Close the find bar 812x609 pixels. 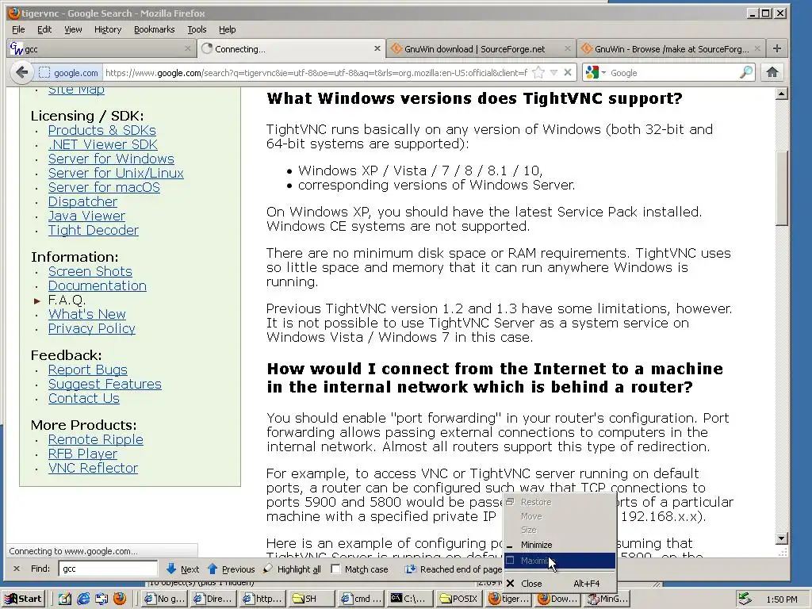click(x=17, y=569)
